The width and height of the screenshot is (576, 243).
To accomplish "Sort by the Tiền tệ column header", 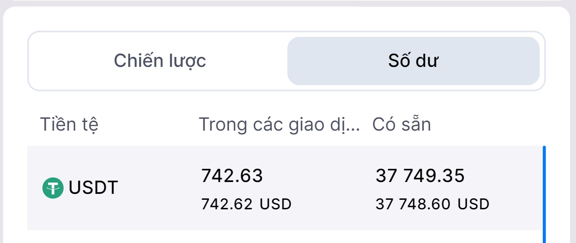I will (69, 124).
